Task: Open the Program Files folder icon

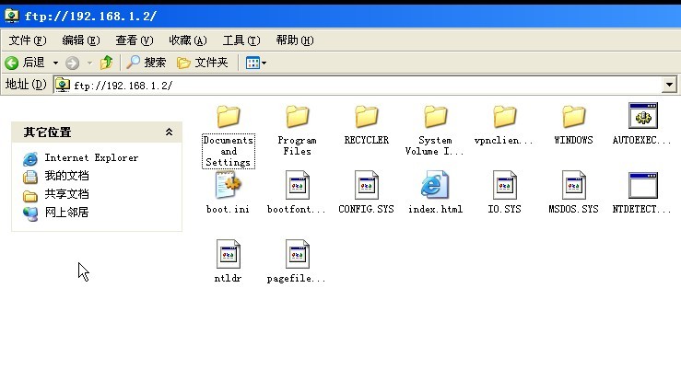Action: [x=298, y=116]
